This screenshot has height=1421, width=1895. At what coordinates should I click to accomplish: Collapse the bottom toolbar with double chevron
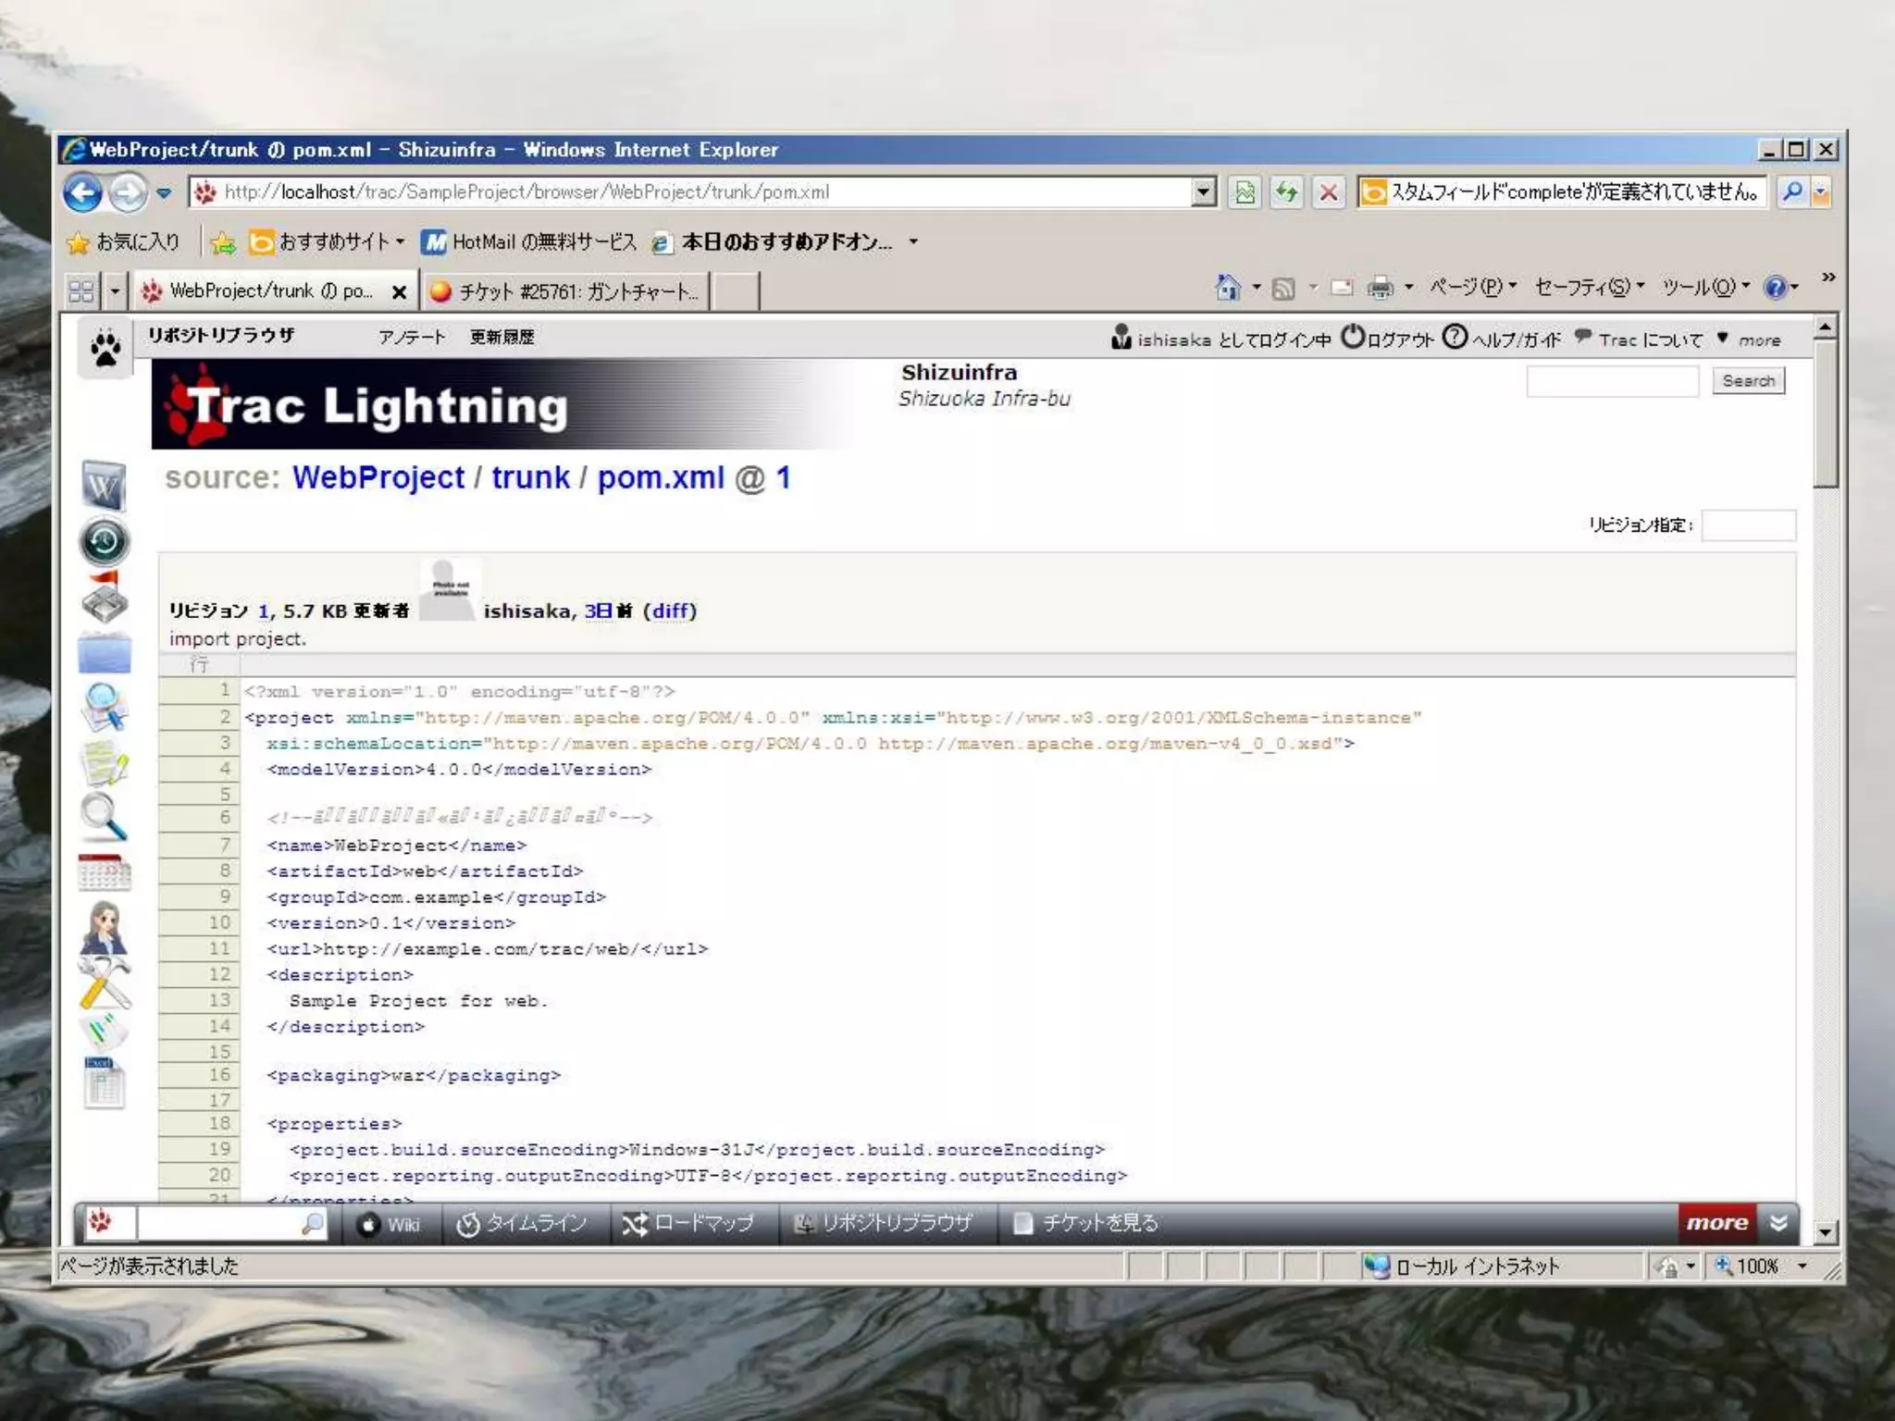coord(1778,1223)
